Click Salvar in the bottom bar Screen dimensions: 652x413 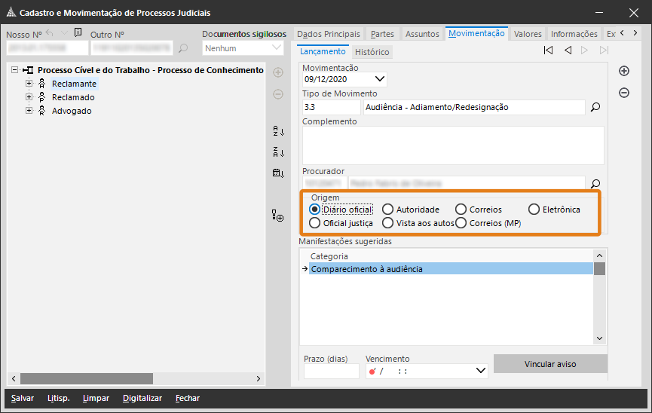[23, 398]
